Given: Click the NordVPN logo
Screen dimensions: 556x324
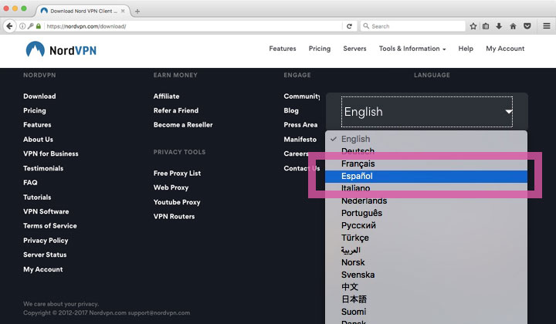Looking at the screenshot, I should point(61,49).
